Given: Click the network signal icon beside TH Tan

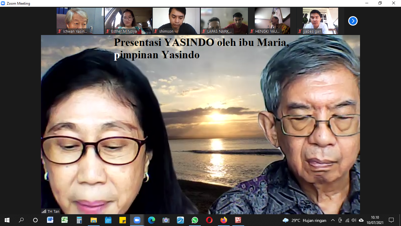Looking at the screenshot, I should [44, 211].
